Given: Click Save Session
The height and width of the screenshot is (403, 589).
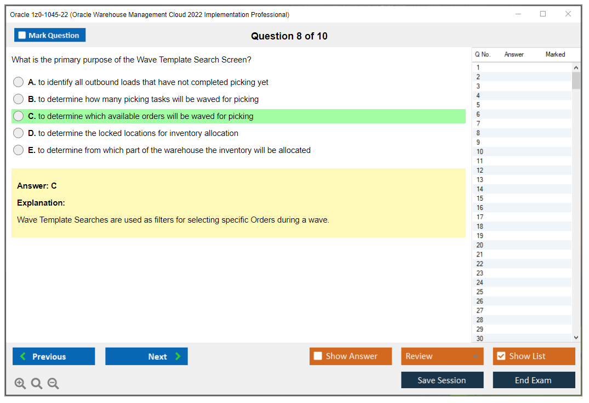Looking at the screenshot, I should (442, 379).
